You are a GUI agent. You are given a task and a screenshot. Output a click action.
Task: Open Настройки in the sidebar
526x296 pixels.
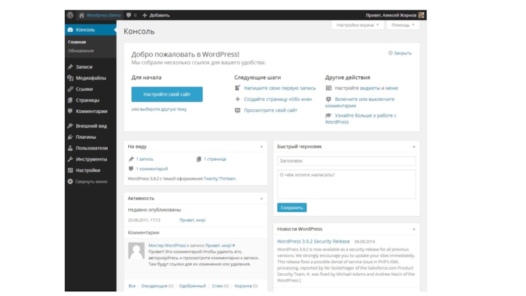point(87,170)
